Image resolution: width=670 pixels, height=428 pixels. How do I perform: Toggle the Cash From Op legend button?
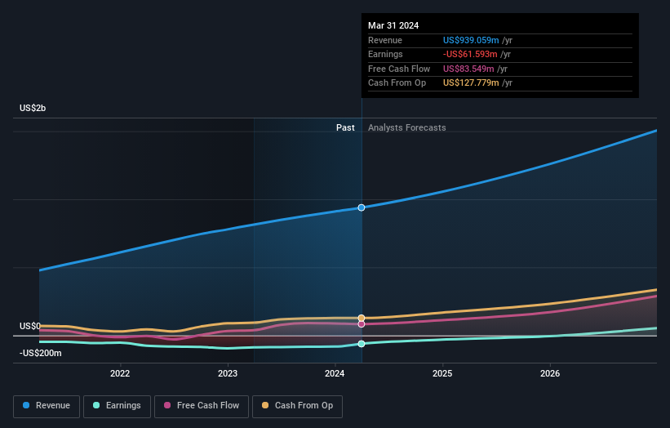point(297,406)
